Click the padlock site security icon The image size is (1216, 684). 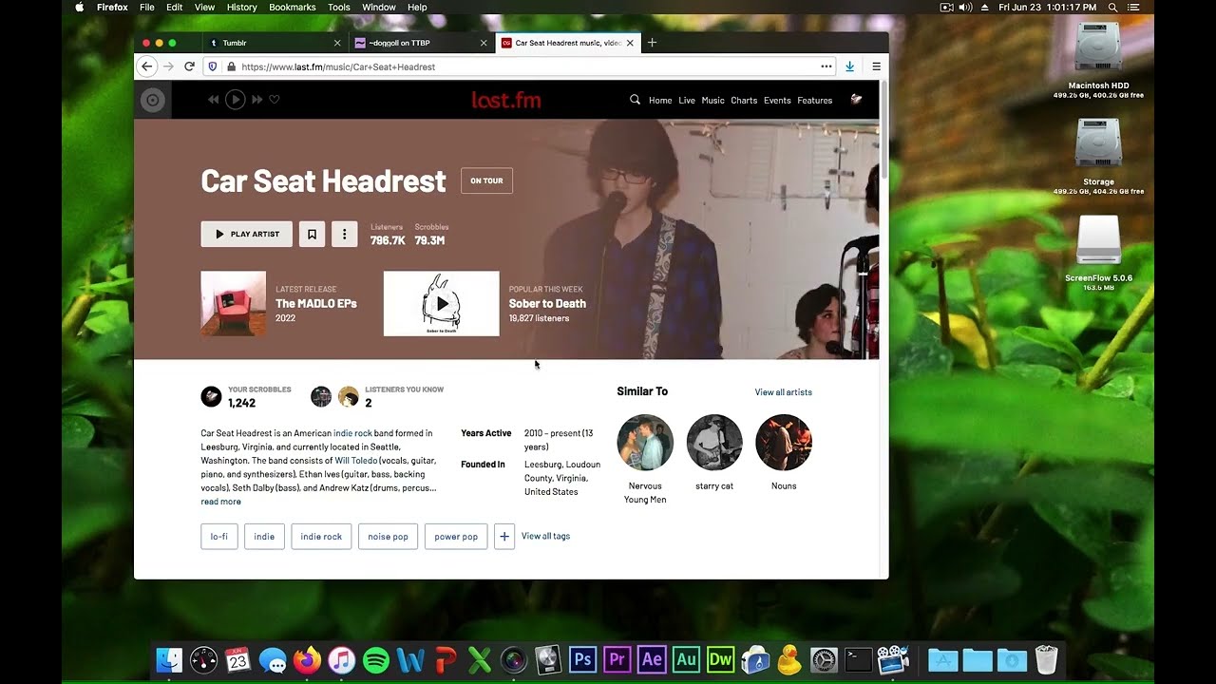[x=231, y=66]
